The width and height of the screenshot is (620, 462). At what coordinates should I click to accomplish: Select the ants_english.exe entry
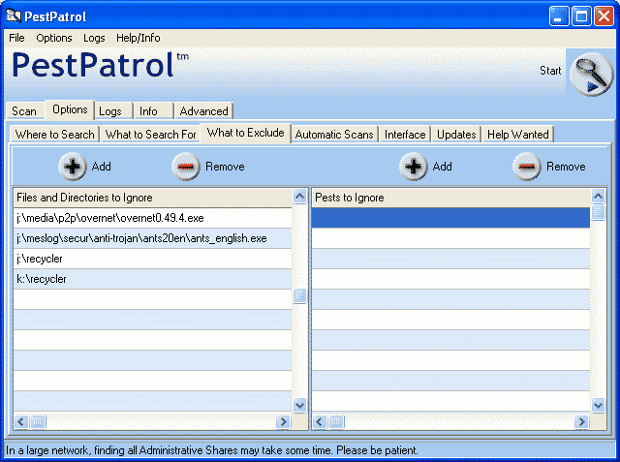point(153,238)
